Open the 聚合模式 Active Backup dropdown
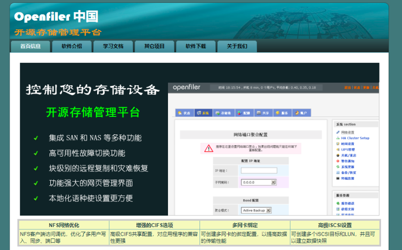 pos(256,210)
